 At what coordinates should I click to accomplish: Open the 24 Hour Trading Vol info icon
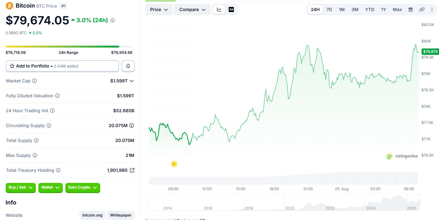(52, 111)
